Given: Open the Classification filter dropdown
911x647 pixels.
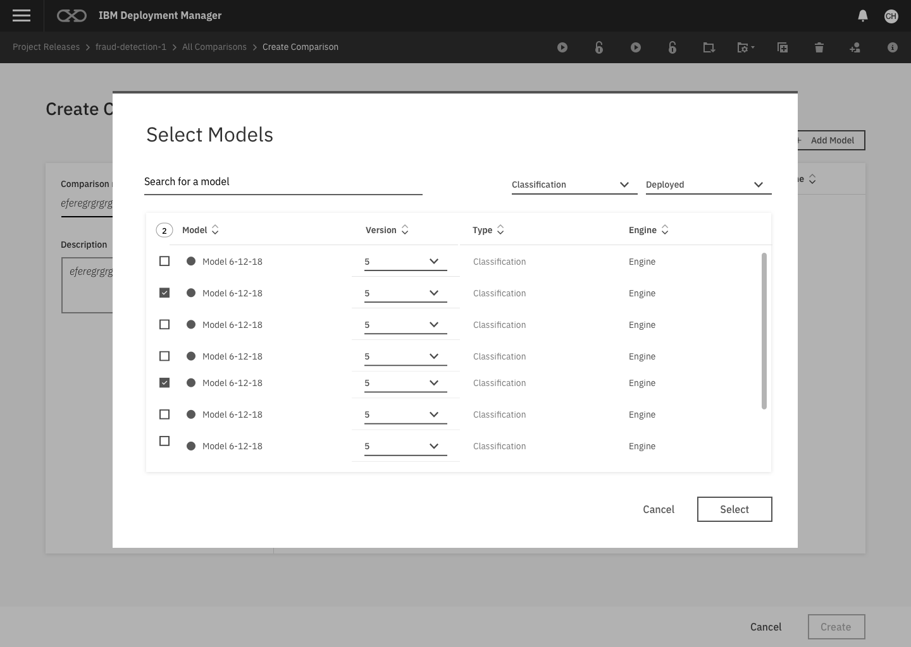Looking at the screenshot, I should point(574,184).
